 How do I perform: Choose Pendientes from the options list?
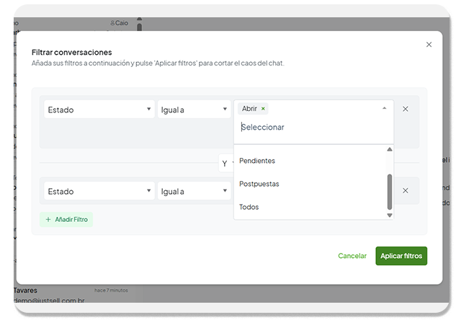[x=257, y=161]
